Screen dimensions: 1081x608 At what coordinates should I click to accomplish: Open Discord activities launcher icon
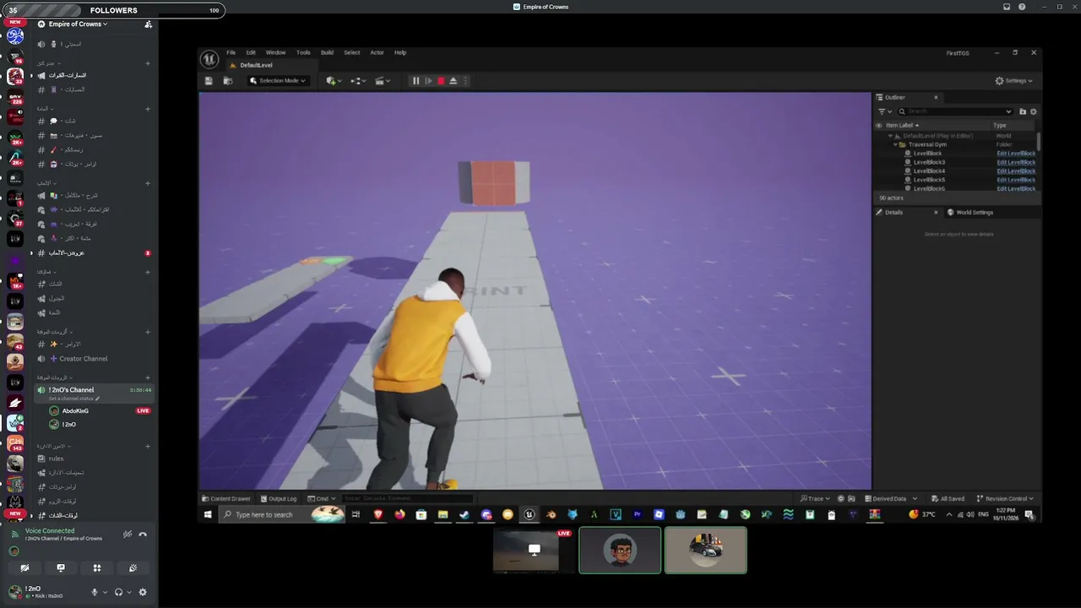click(97, 568)
